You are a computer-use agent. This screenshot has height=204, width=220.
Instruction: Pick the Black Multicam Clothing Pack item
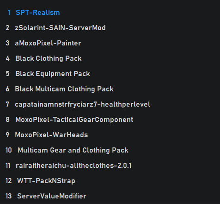coord(64,89)
